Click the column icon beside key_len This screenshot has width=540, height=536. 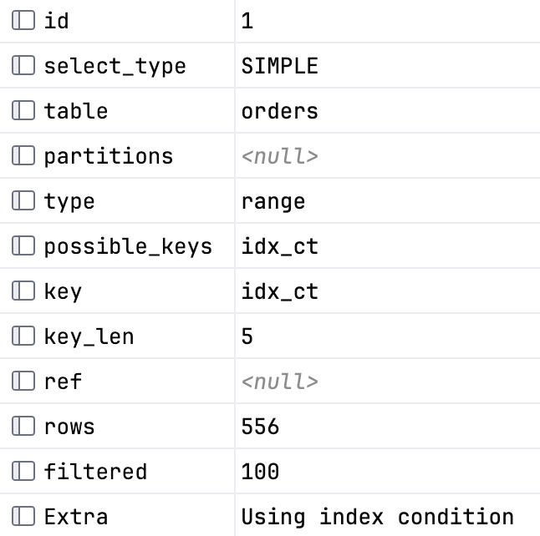pyautogui.click(x=23, y=336)
